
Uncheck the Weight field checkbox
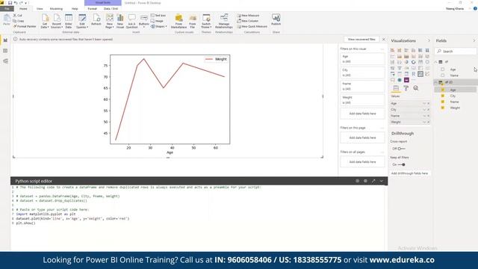443,108
